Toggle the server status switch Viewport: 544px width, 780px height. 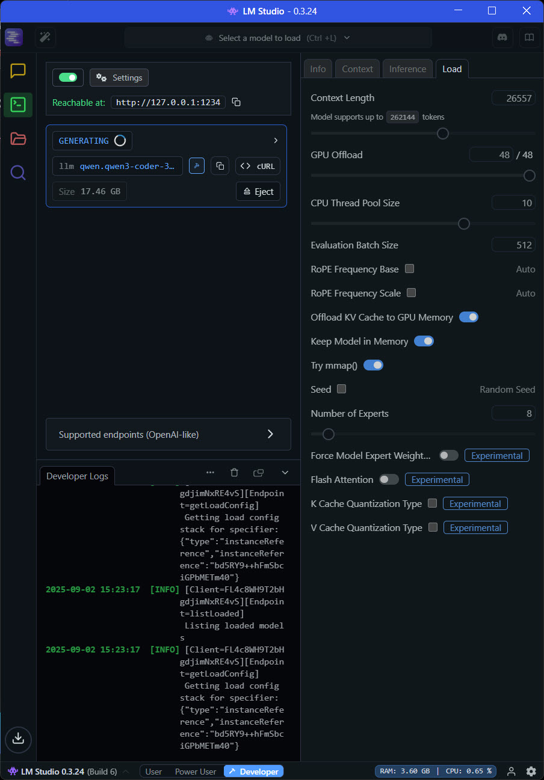pos(67,78)
